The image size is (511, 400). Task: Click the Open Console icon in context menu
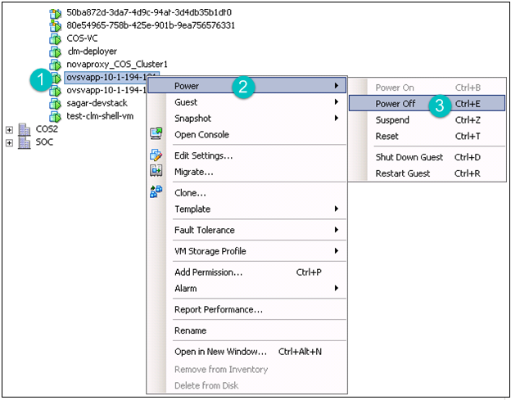[156, 134]
